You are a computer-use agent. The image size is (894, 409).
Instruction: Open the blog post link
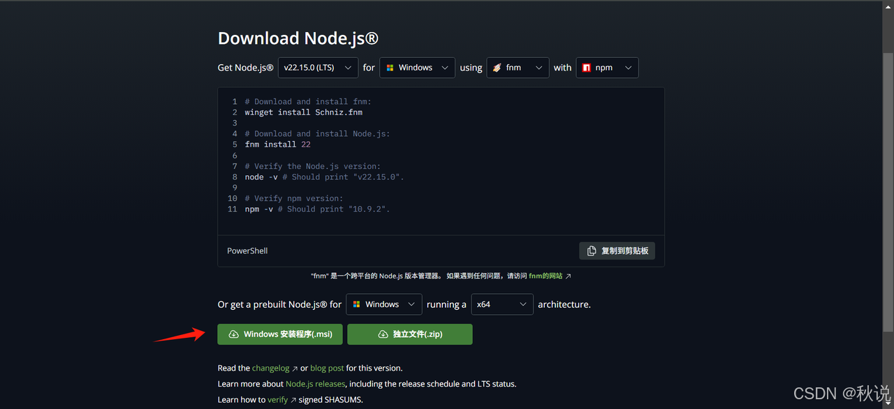coord(327,368)
